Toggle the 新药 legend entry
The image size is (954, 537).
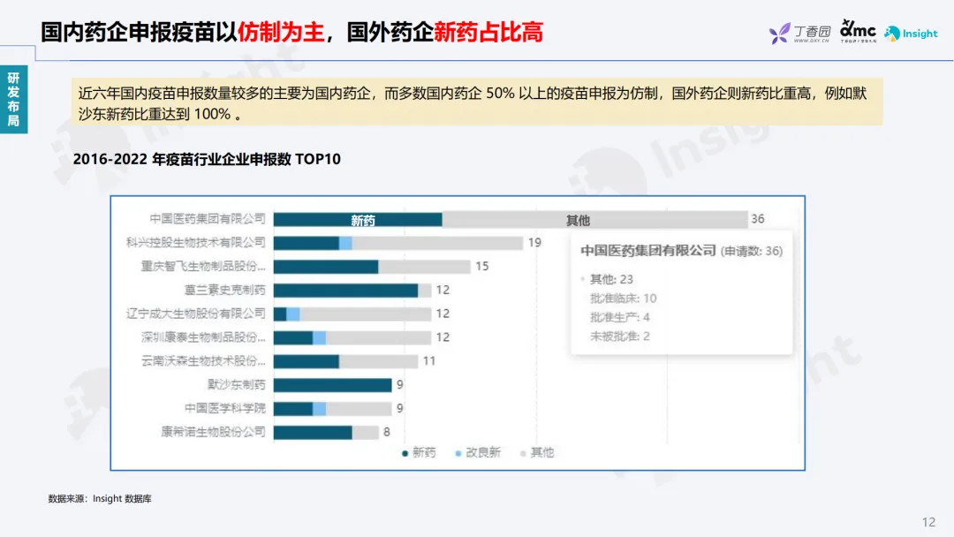[419, 452]
